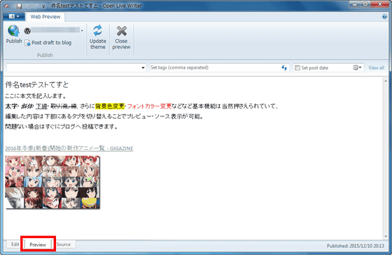Click Post draft to blog
This screenshot has width=392, height=255.
tap(48, 43)
